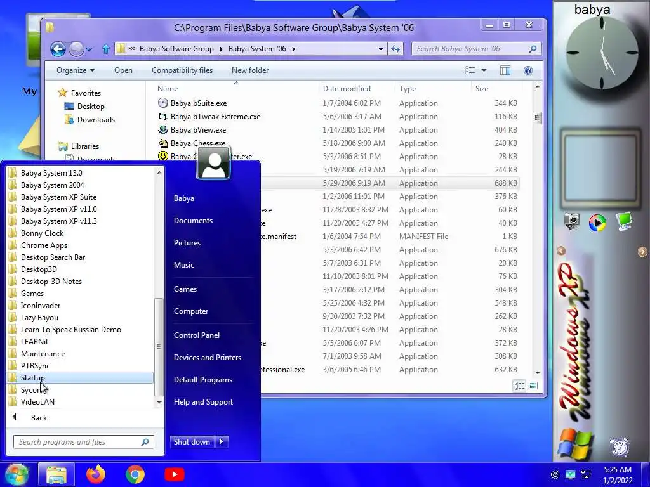Image resolution: width=650 pixels, height=487 pixels.
Task: Click the network tray icon
Action: click(x=586, y=474)
